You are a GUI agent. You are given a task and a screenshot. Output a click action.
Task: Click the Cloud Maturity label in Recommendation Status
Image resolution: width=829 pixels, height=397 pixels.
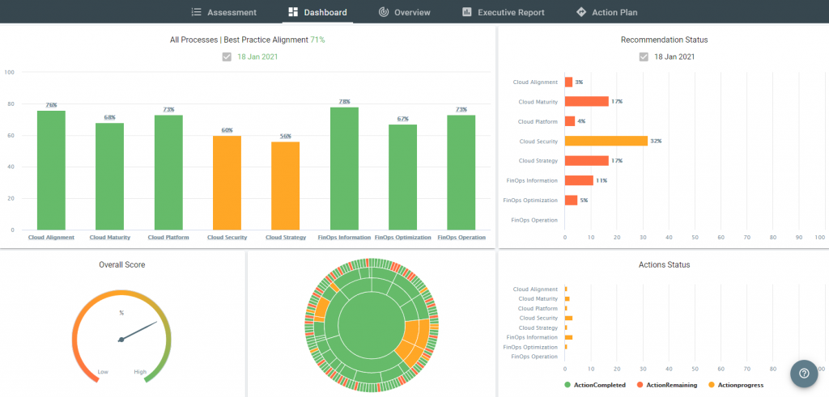[x=538, y=102]
